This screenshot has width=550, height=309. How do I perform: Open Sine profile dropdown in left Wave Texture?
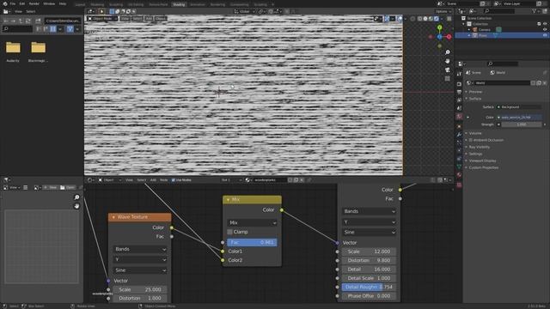pos(140,270)
